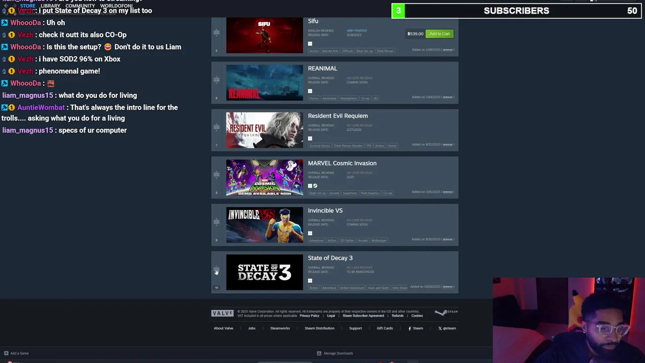
Task: Click the Martial Arts tag on Sifu
Action: [330, 51]
